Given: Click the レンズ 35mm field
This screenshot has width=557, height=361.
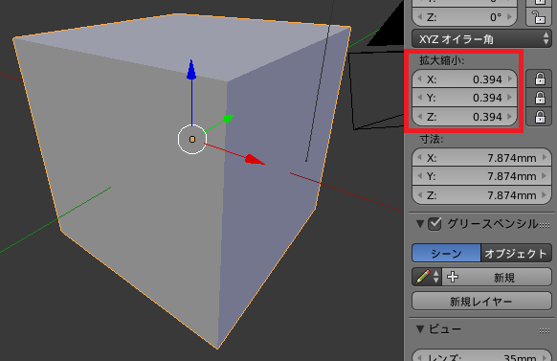Looking at the screenshot, I should [481, 355].
